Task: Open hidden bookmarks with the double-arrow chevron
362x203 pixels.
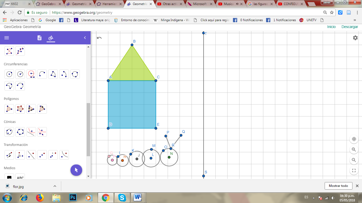Action: click(x=355, y=20)
